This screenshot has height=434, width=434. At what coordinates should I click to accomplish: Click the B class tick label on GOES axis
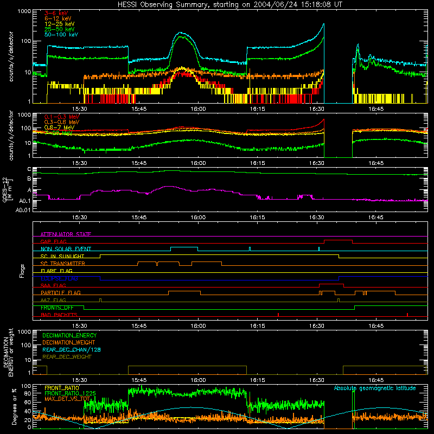click(x=29, y=179)
